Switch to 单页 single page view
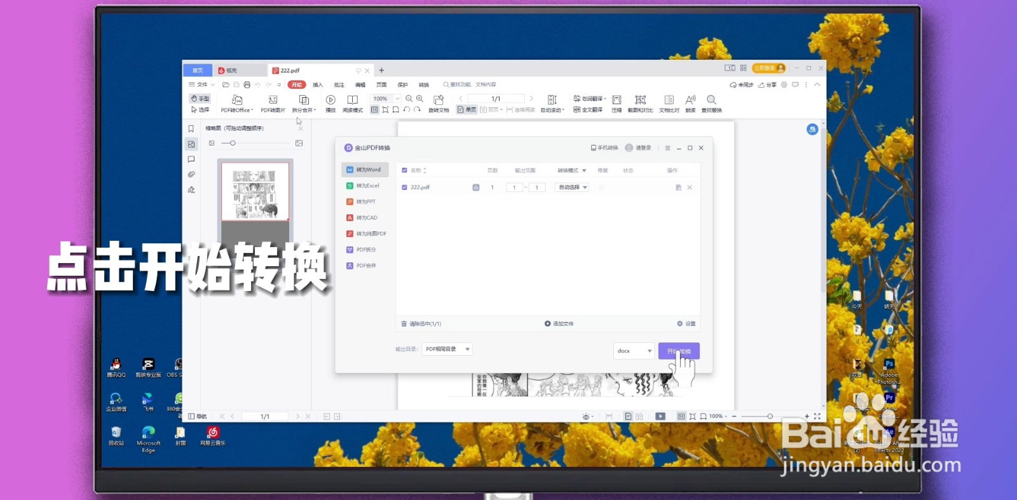The width and height of the screenshot is (1017, 500). coord(467,109)
